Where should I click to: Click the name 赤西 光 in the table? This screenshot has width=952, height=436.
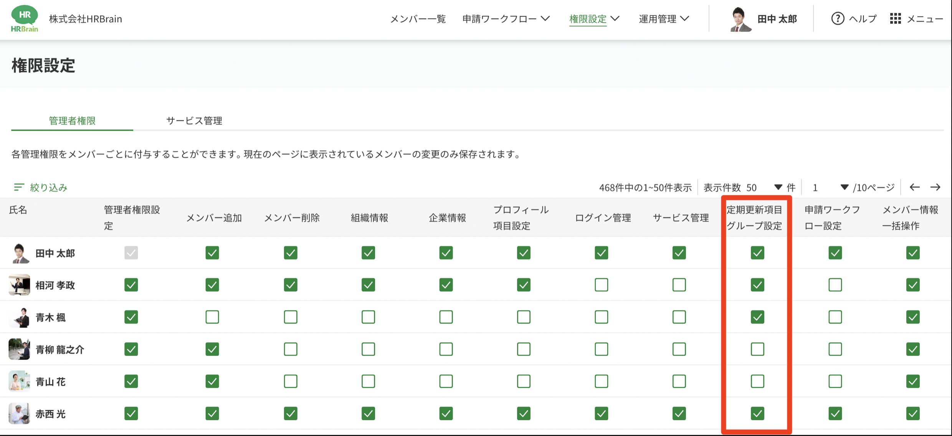(51, 414)
